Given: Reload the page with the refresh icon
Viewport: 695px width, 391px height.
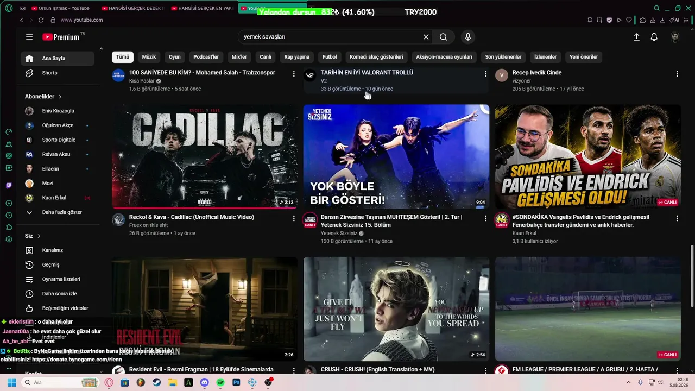Looking at the screenshot, I should tap(41, 20).
